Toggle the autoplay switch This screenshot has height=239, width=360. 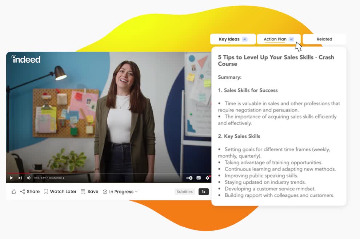tap(189, 178)
